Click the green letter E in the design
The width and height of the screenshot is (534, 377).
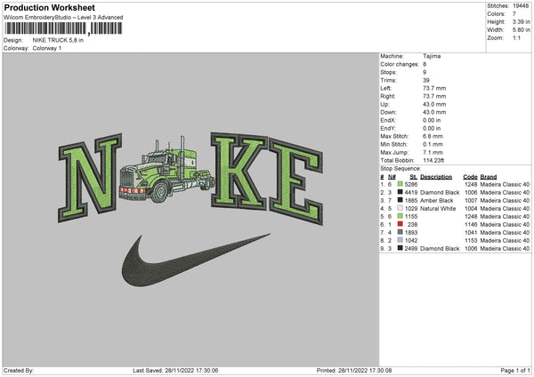coord(296,181)
